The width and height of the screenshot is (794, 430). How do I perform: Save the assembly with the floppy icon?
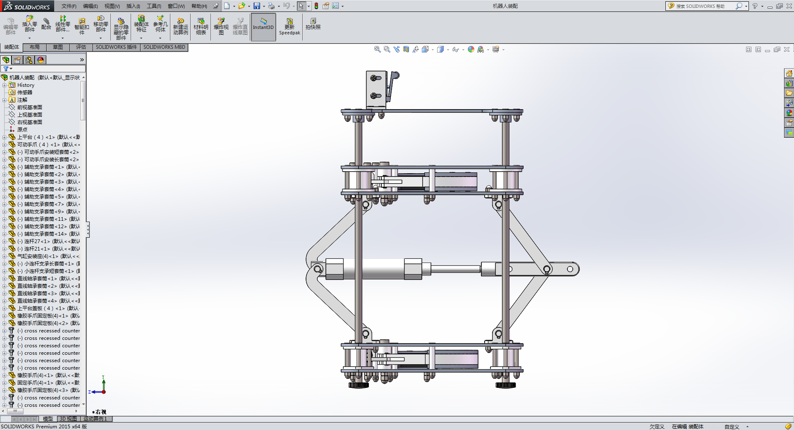click(257, 6)
